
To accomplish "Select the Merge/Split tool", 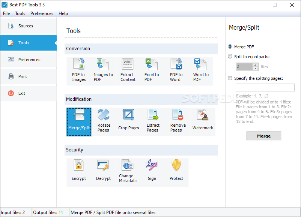I will [x=79, y=122].
